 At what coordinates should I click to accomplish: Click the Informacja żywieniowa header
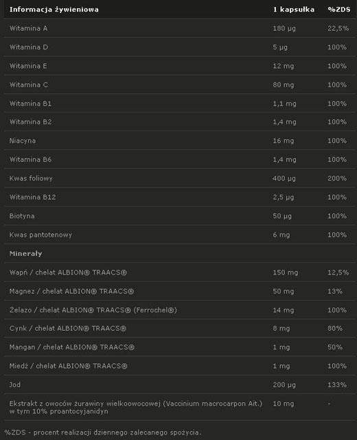[x=54, y=10]
